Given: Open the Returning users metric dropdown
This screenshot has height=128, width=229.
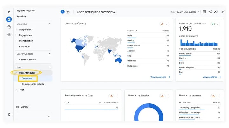Looking at the screenshot, I should pyautogui.click(x=74, y=96).
